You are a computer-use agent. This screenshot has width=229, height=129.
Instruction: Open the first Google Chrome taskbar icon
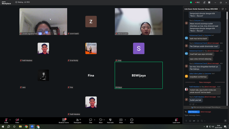click(26, 126)
